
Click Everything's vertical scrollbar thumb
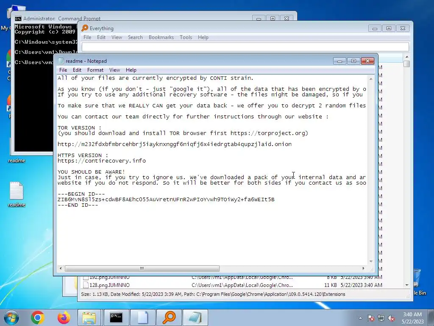click(x=406, y=64)
